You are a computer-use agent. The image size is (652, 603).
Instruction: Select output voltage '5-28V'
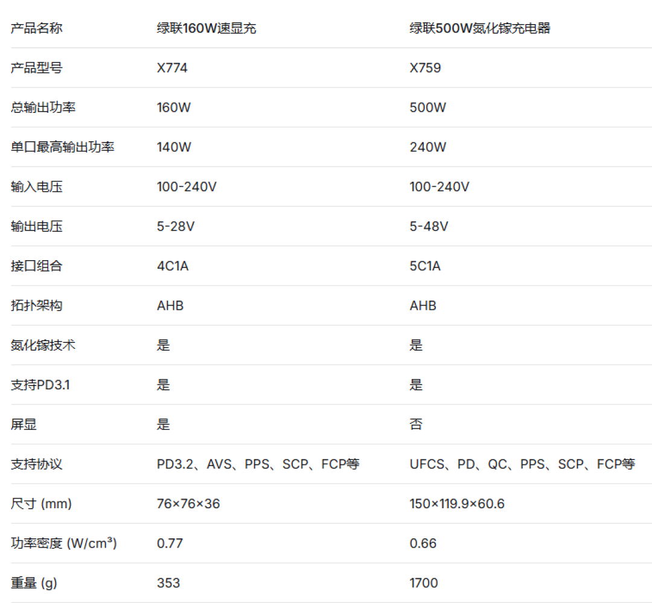176,226
